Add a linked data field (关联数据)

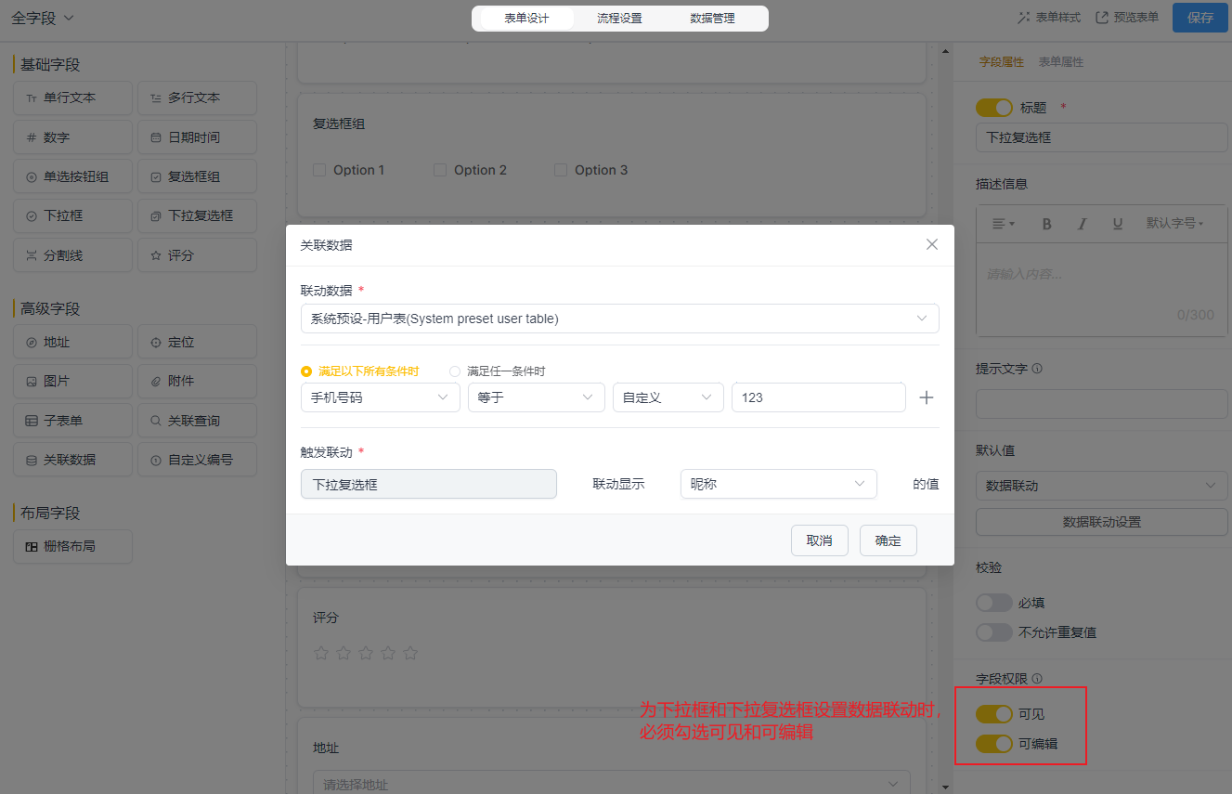[72, 460]
